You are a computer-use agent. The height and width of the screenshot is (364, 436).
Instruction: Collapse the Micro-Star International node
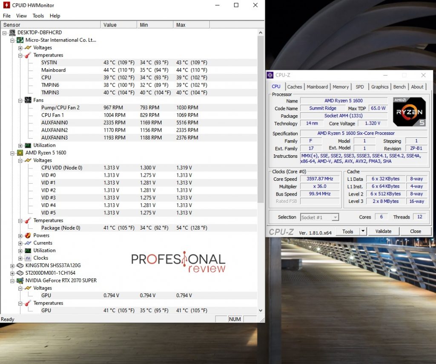12,40
